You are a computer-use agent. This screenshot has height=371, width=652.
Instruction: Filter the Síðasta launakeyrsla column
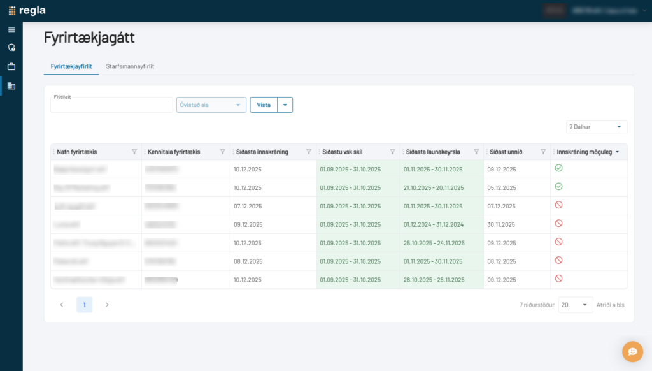[476, 152]
